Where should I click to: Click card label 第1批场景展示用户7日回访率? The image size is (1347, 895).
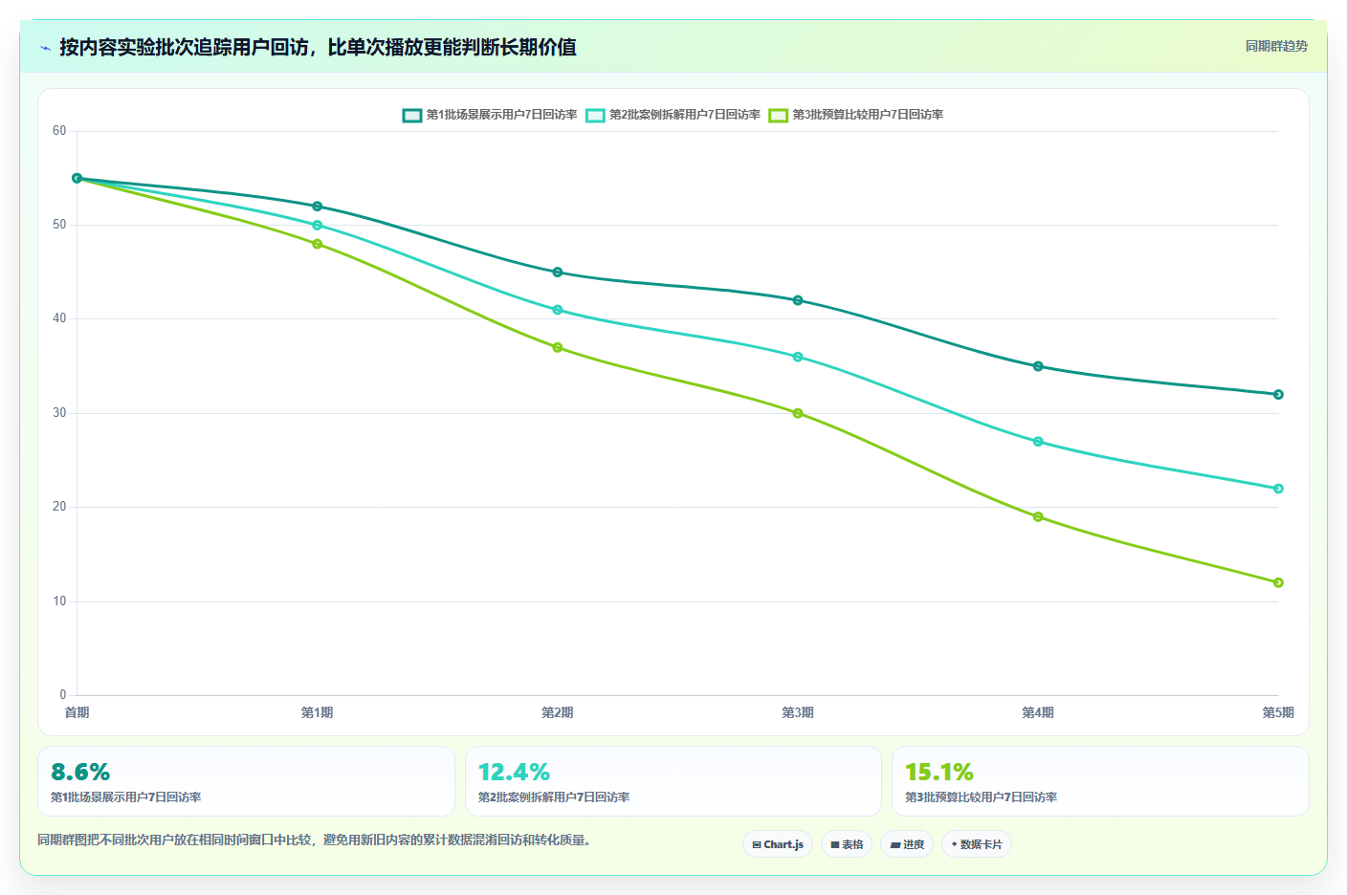click(125, 797)
